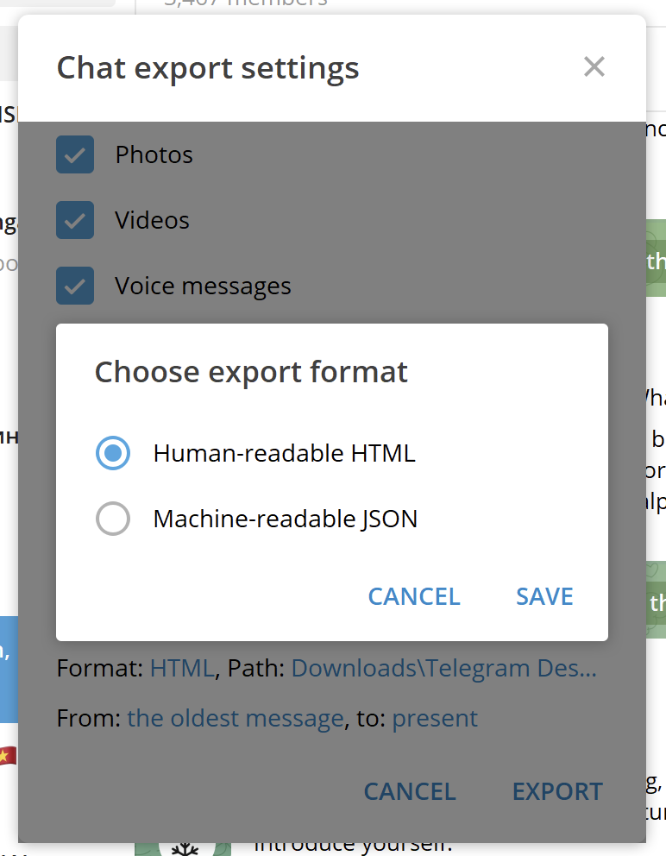
Task: Click the Voice messages label text
Action: pos(203,286)
